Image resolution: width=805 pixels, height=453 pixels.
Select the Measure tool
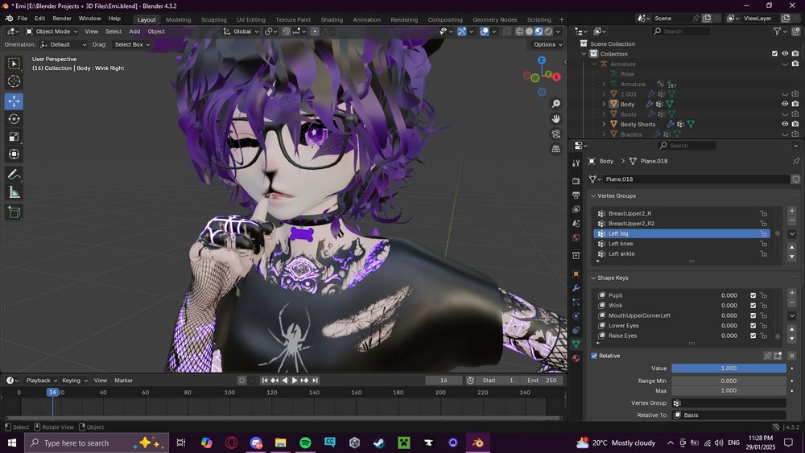(x=14, y=192)
